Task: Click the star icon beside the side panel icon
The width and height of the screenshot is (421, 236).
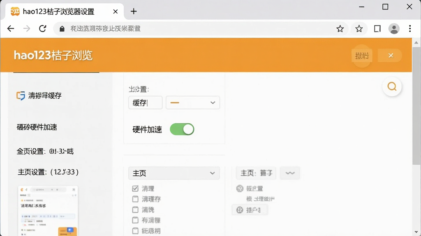Action: (x=359, y=29)
